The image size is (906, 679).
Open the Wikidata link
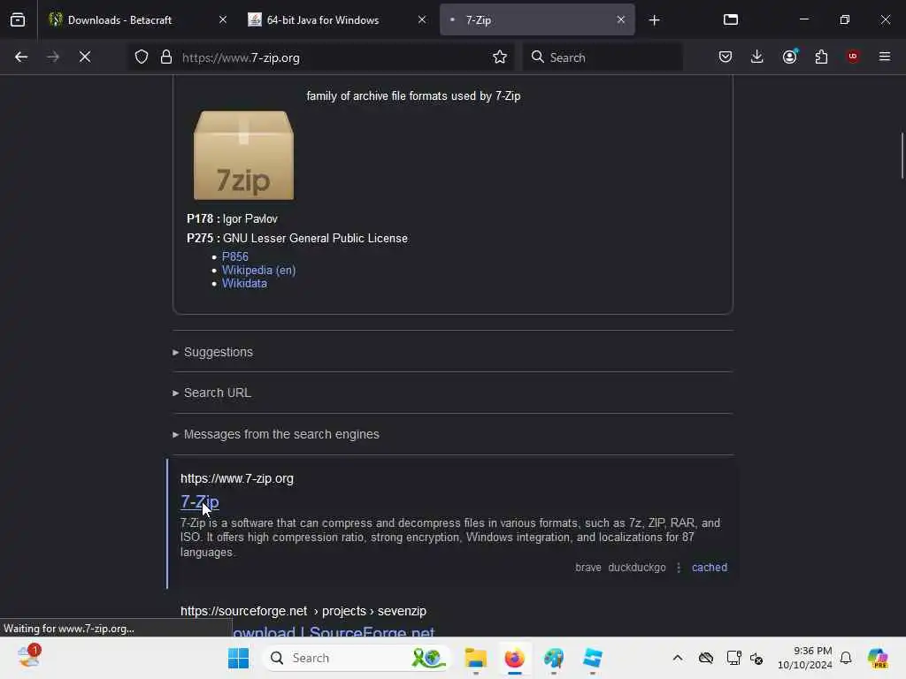pos(244,284)
